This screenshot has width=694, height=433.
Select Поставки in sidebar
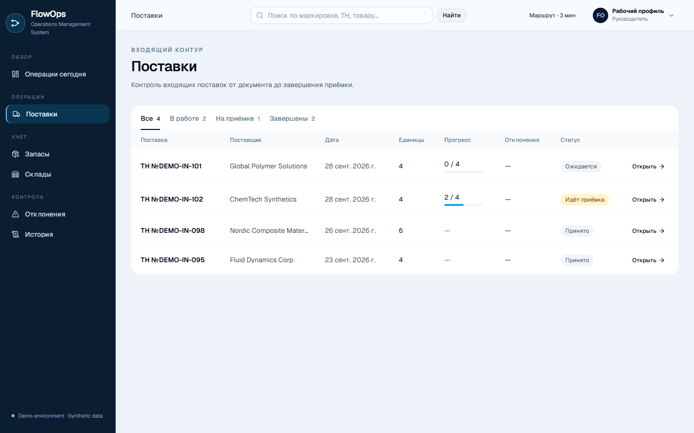pyautogui.click(x=57, y=114)
